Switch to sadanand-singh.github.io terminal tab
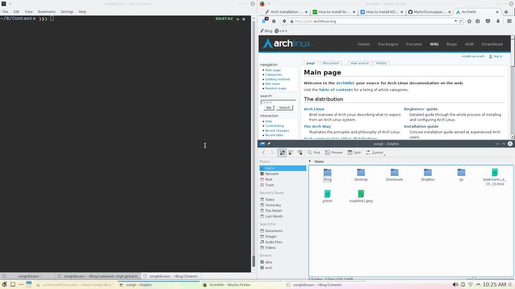 98,276
